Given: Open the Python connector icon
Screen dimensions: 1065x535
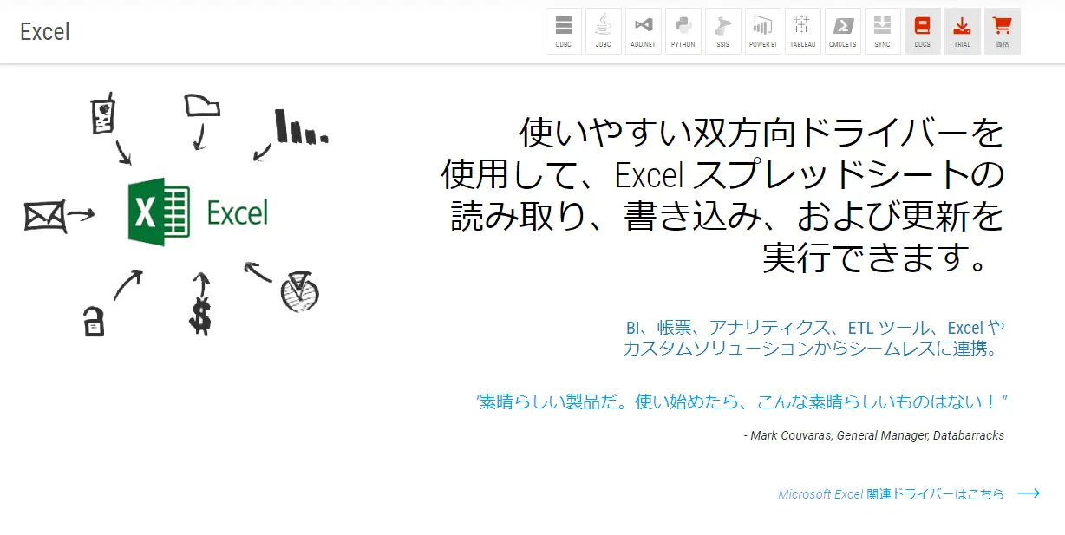Looking at the screenshot, I should (x=683, y=31).
